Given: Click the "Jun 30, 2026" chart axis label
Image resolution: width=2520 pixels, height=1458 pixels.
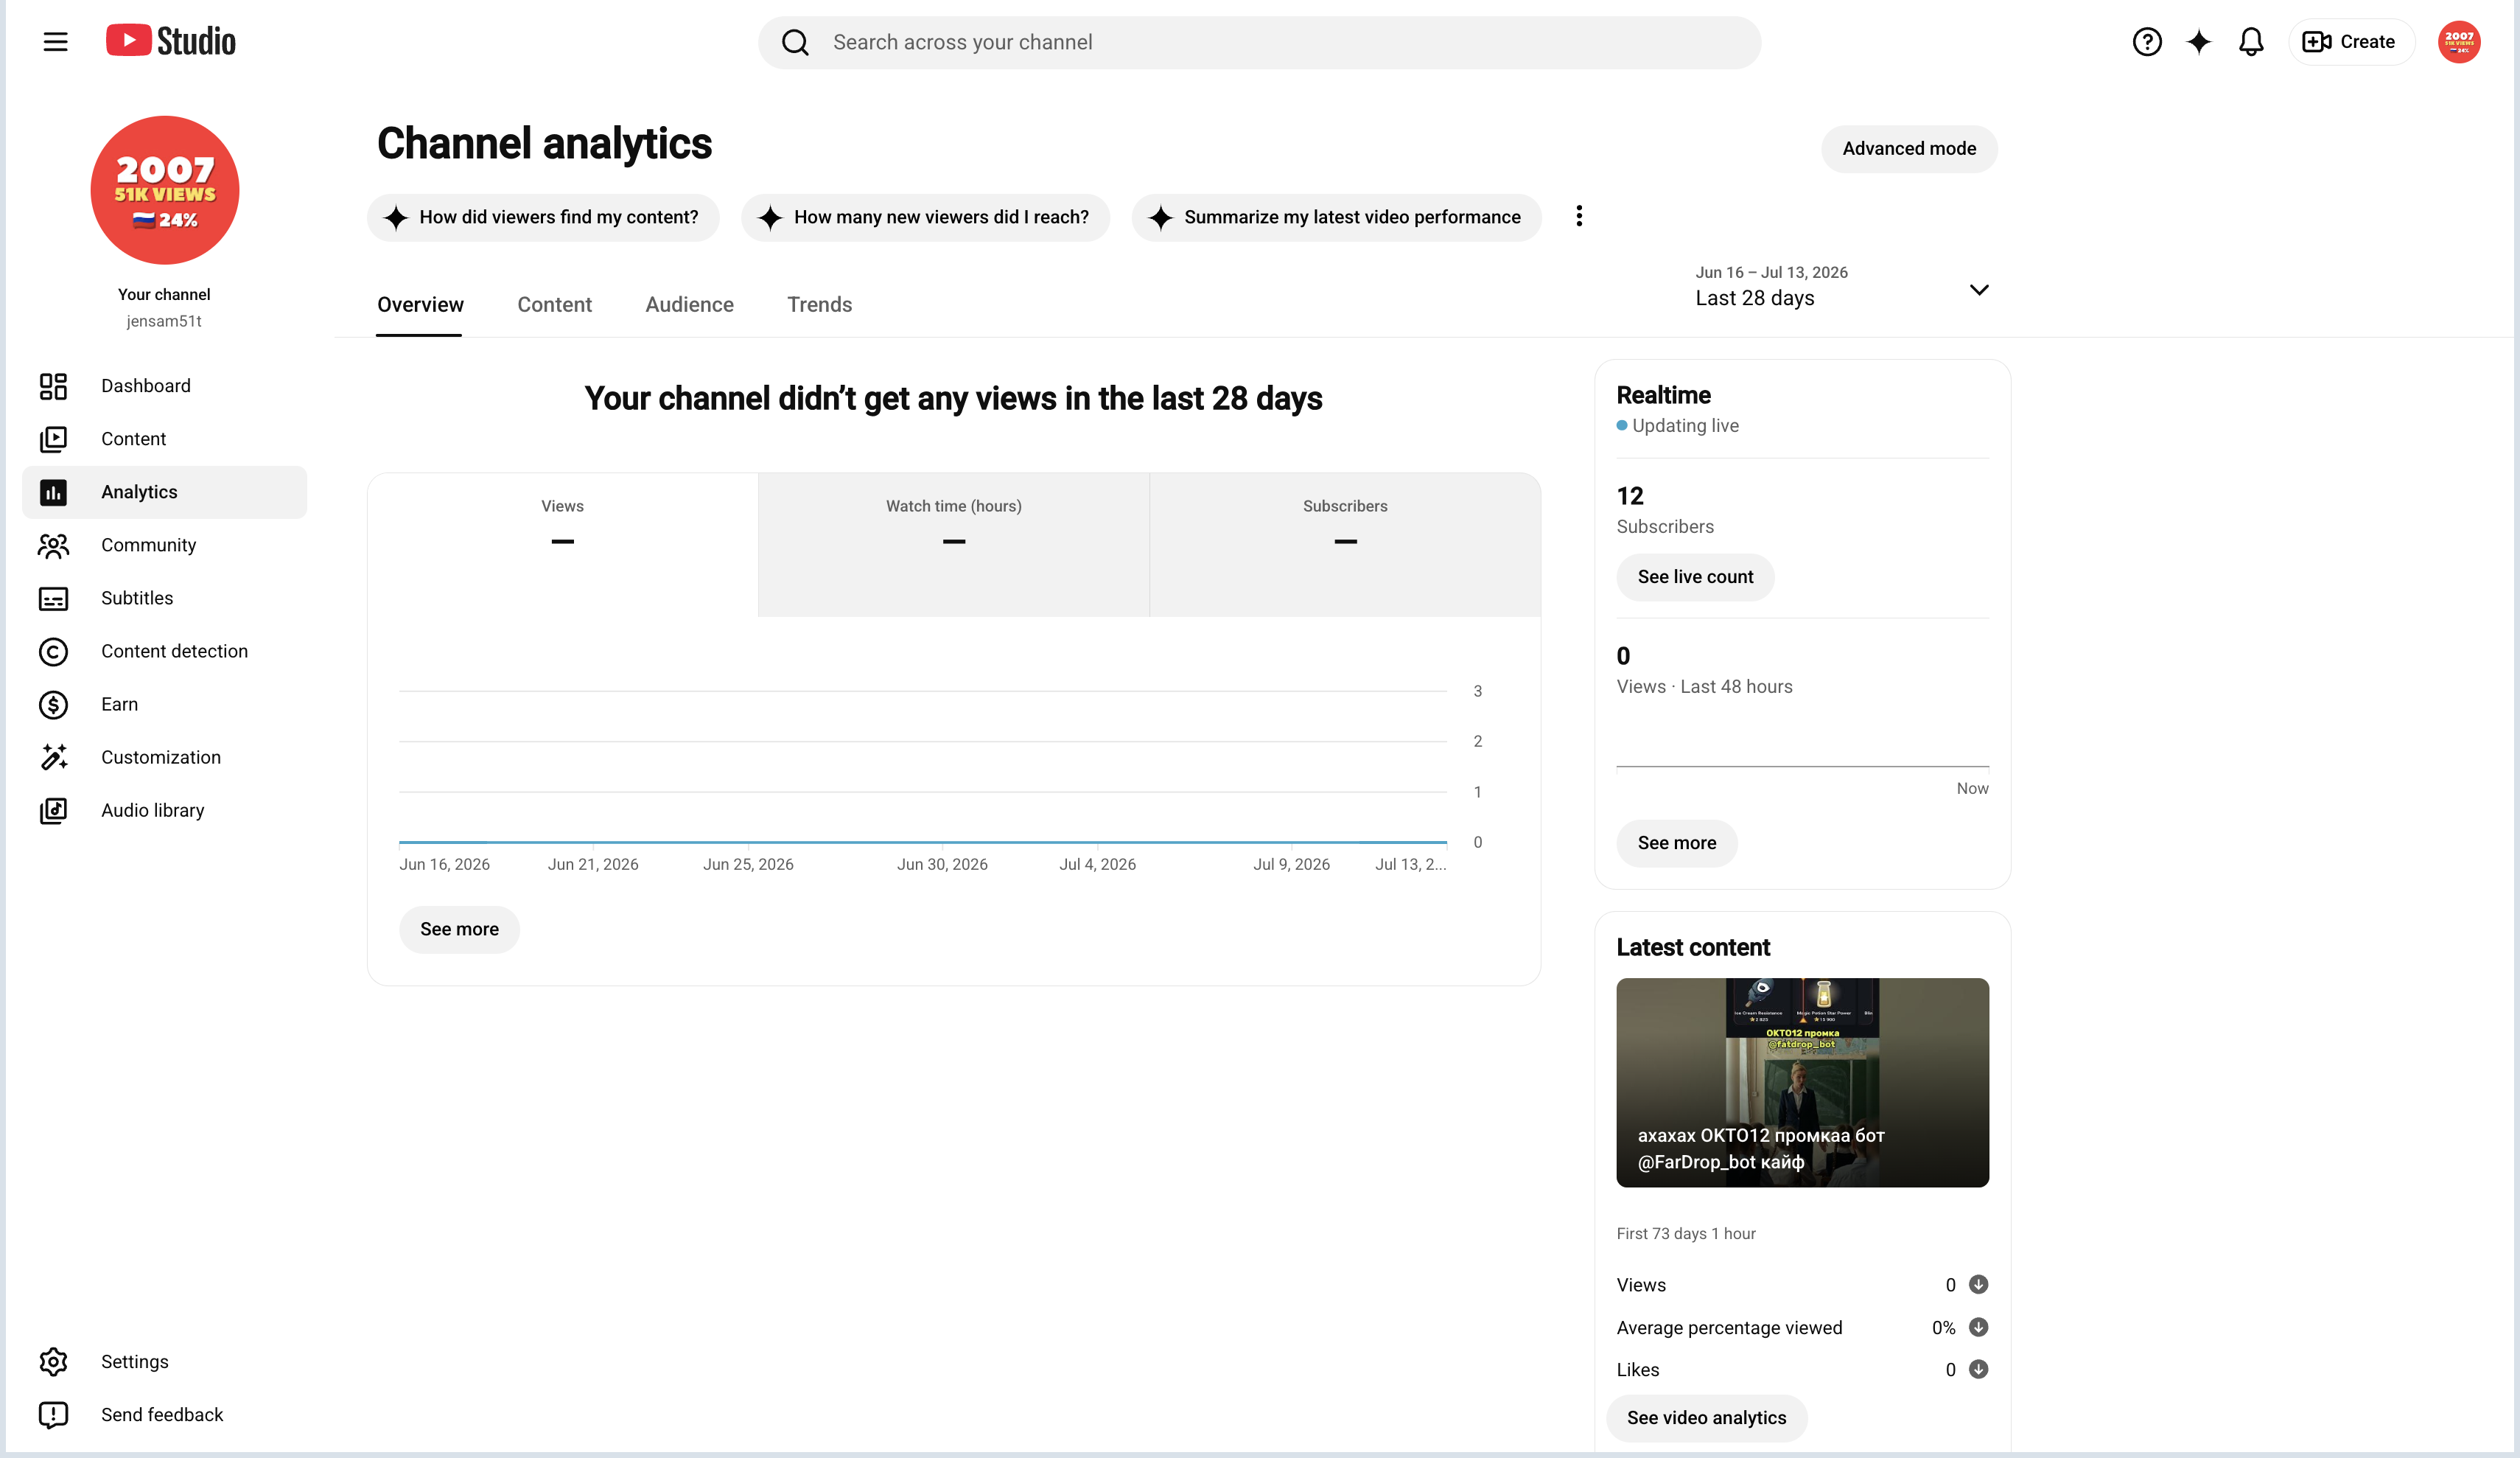Looking at the screenshot, I should [x=942, y=865].
